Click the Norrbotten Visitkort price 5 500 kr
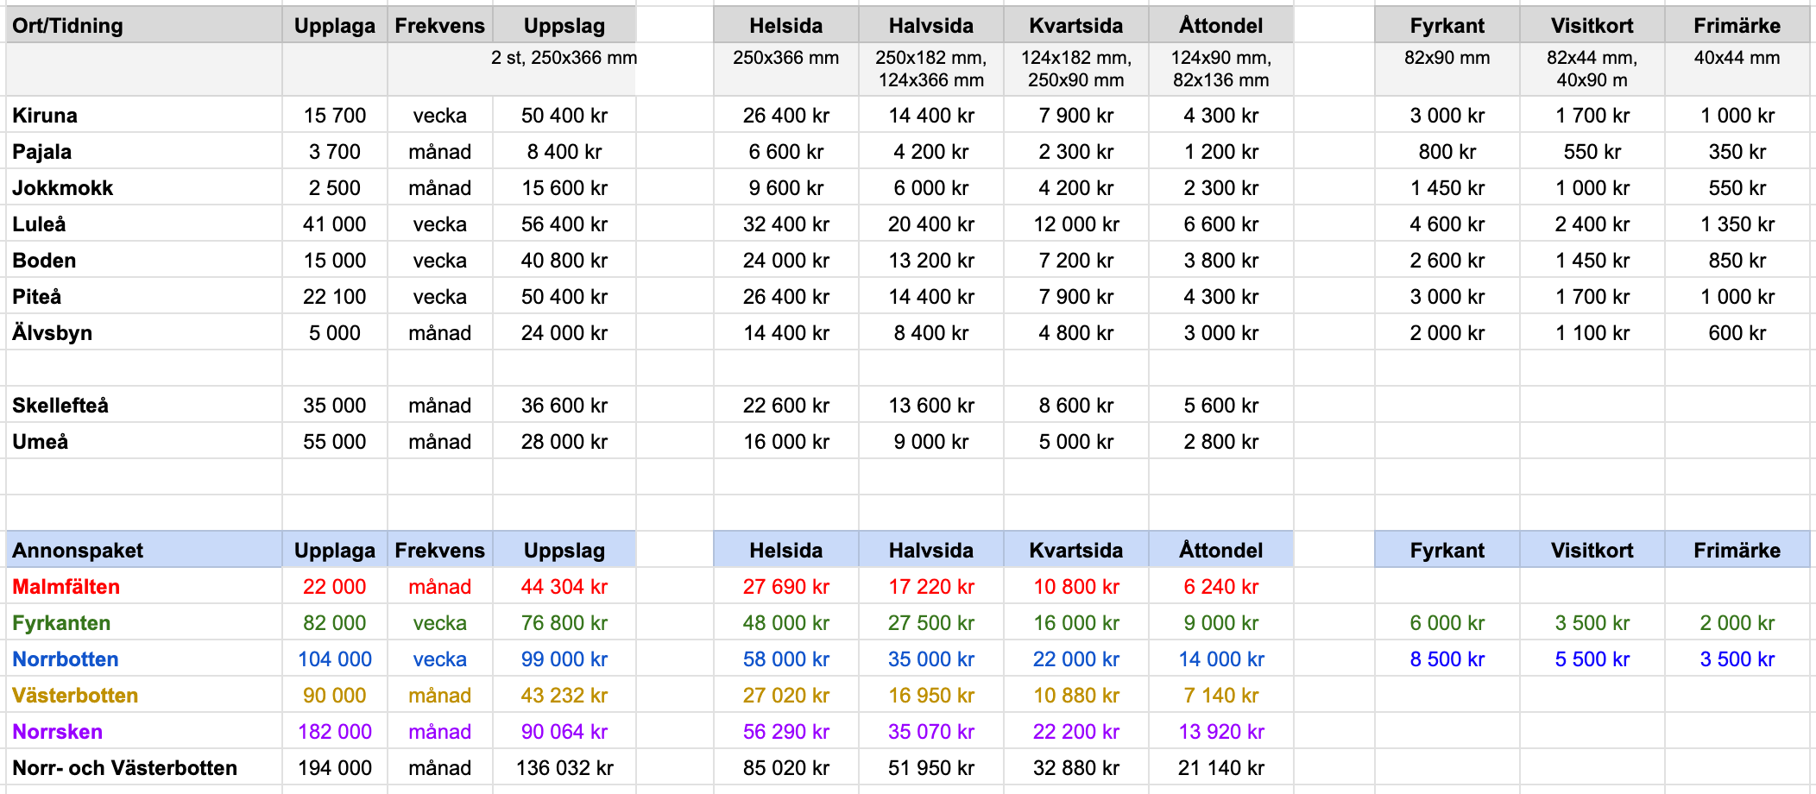 [1592, 659]
